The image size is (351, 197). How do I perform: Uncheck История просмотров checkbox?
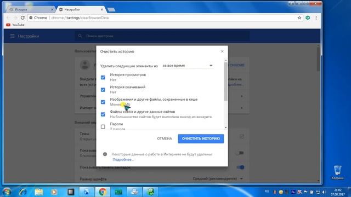pos(103,78)
